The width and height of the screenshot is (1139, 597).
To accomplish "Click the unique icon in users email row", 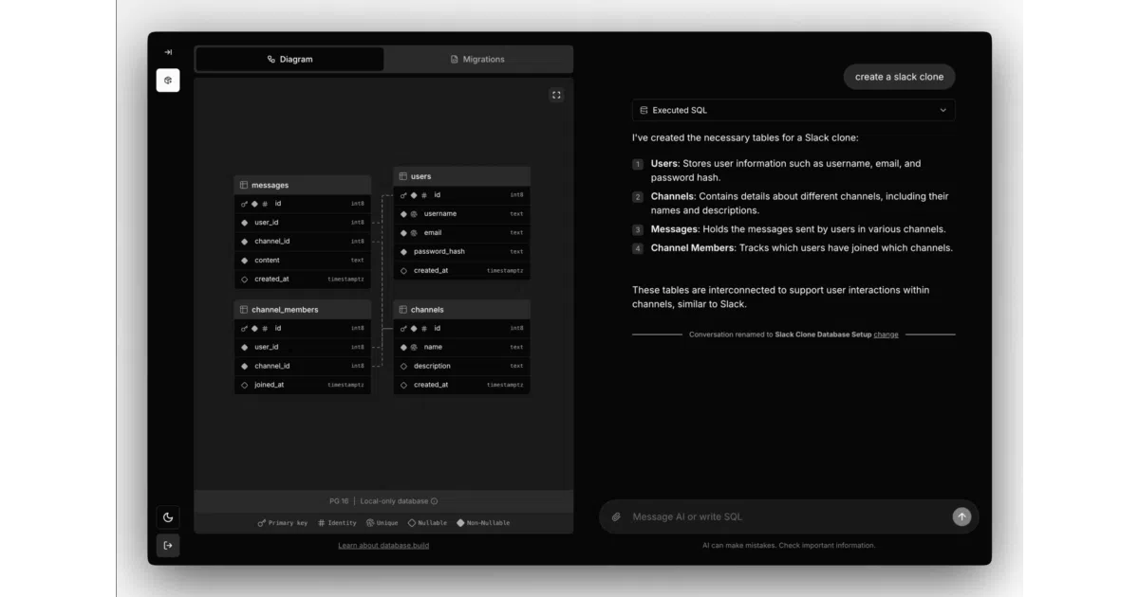I will pos(414,233).
